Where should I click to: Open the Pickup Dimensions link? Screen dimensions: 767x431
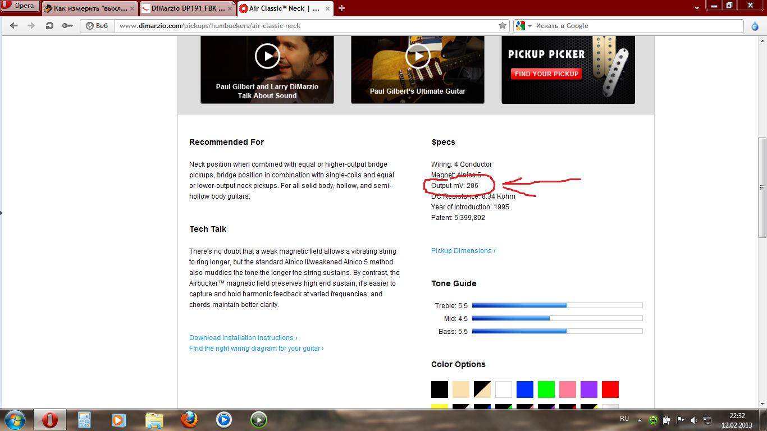[x=463, y=251]
